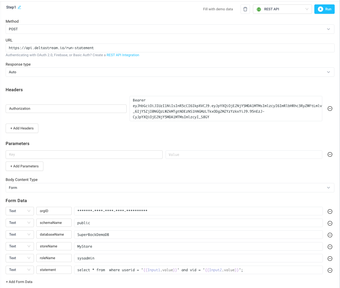The image size is (340, 288).
Task: Click the parameter Key input field
Action: 84,154
